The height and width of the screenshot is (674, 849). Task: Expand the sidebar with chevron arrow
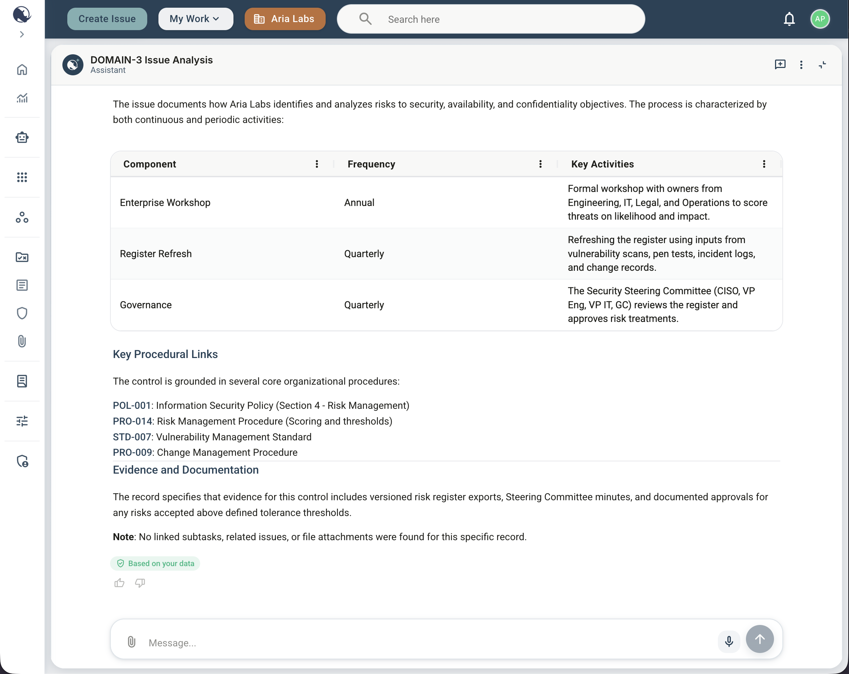pyautogui.click(x=22, y=35)
